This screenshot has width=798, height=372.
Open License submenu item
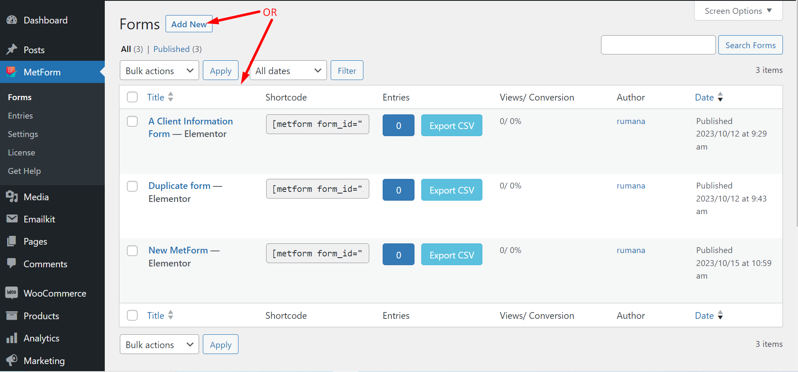(21, 152)
